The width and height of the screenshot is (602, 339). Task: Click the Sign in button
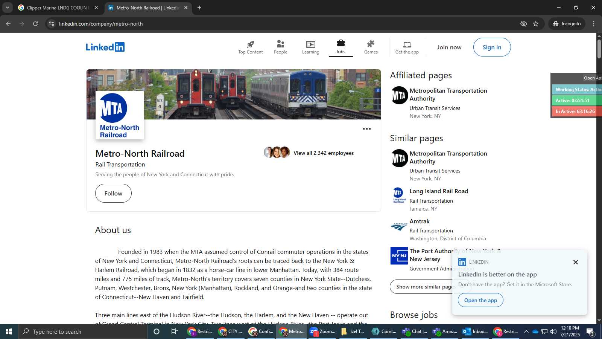pyautogui.click(x=492, y=47)
